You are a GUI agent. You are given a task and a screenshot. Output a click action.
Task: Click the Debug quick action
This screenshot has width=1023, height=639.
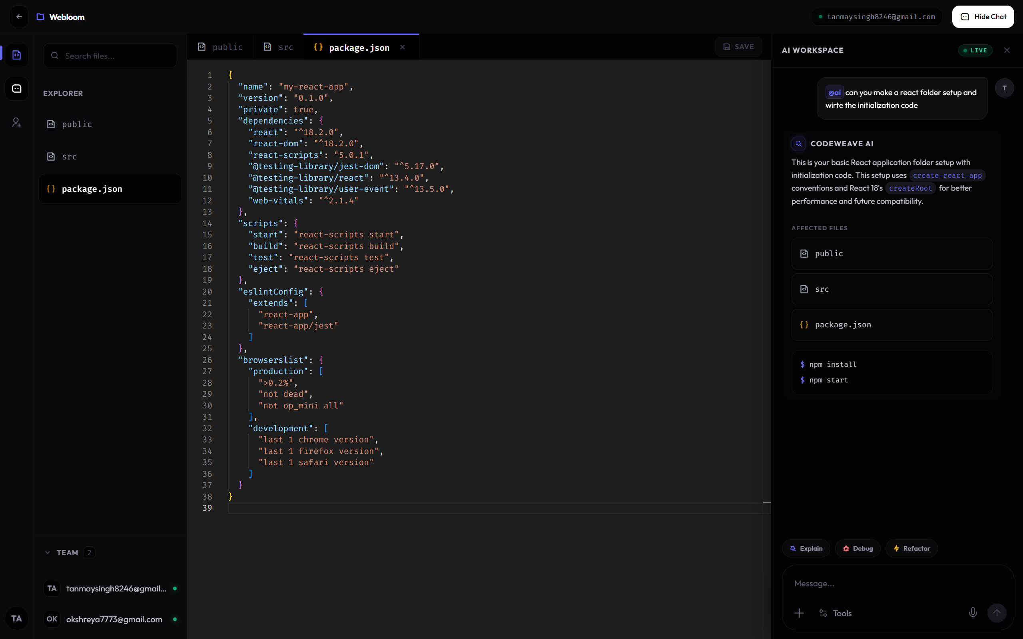pyautogui.click(x=857, y=549)
